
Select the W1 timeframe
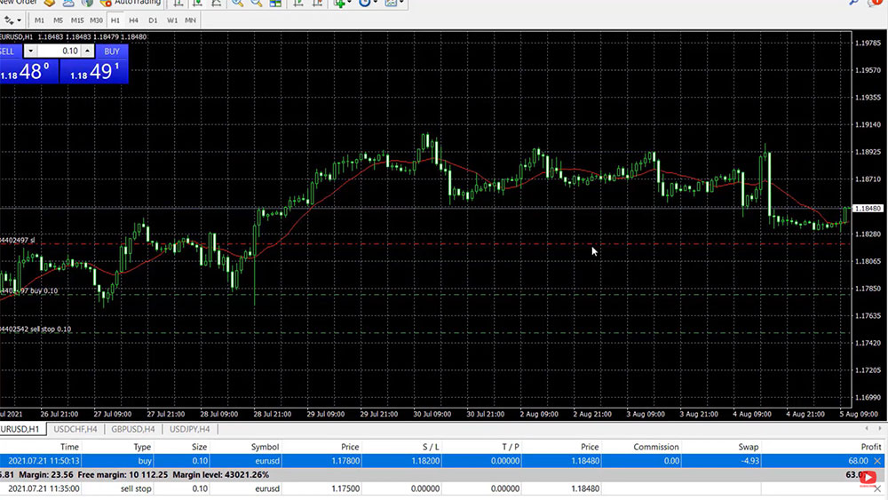pos(172,20)
